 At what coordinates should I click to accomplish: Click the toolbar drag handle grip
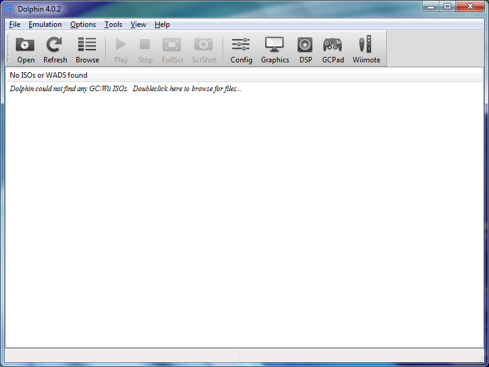pos(9,49)
